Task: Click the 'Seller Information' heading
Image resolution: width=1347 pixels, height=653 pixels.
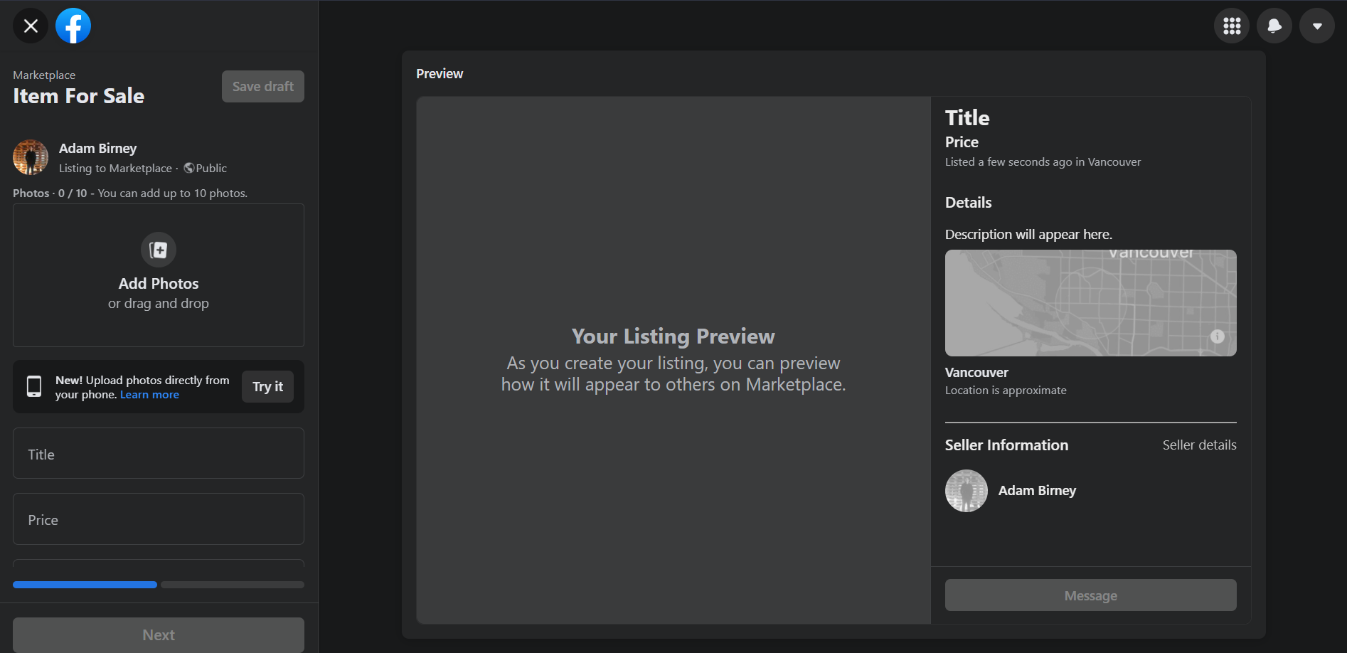Action: coord(1006,445)
